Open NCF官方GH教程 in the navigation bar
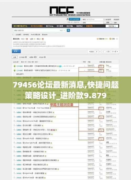This screenshot has height=180, width=131. (x=36, y=26)
